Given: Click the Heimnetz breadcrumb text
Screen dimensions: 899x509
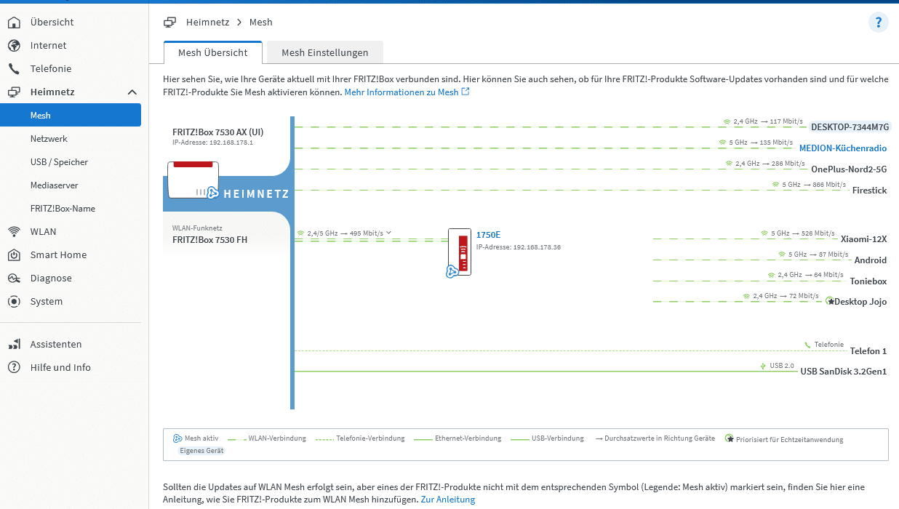Looking at the screenshot, I should [207, 22].
